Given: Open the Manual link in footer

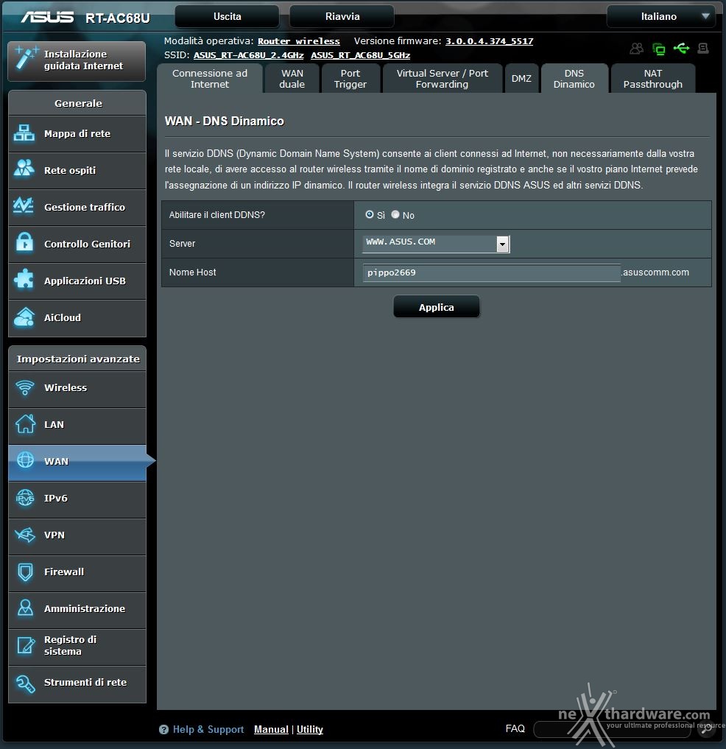Looking at the screenshot, I should (271, 729).
